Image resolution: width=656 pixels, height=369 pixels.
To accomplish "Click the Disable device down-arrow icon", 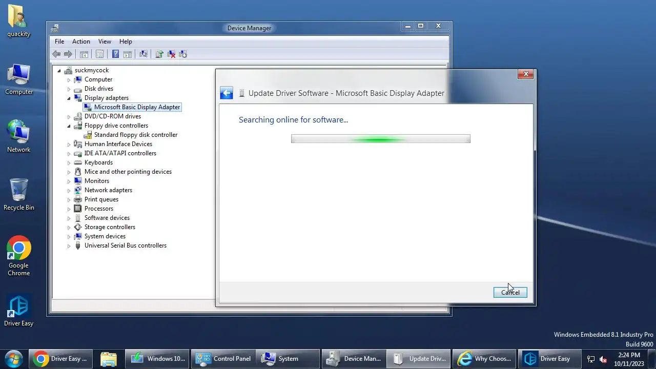I will pos(183,54).
